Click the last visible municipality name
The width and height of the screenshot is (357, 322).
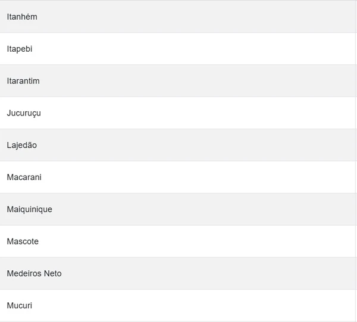click(20, 306)
